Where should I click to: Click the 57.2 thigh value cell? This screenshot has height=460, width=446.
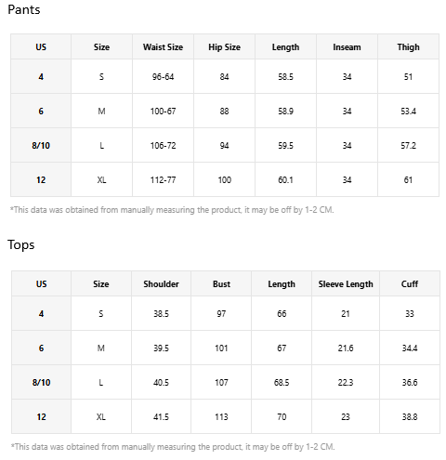coord(408,145)
